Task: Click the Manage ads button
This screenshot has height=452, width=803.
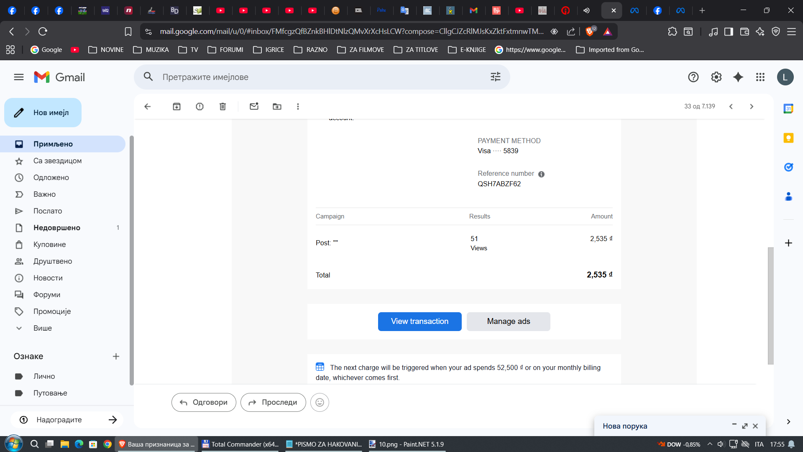Action: (x=508, y=321)
